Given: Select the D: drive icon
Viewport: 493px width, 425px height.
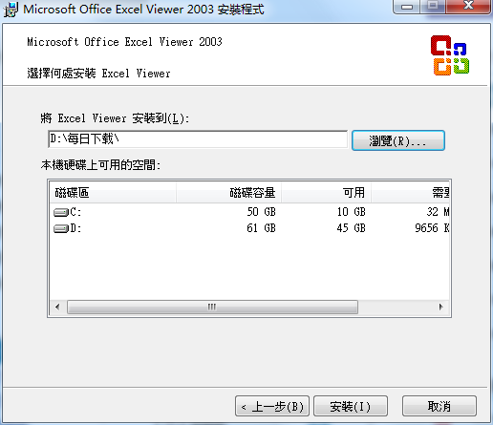Looking at the screenshot, I should click(61, 228).
